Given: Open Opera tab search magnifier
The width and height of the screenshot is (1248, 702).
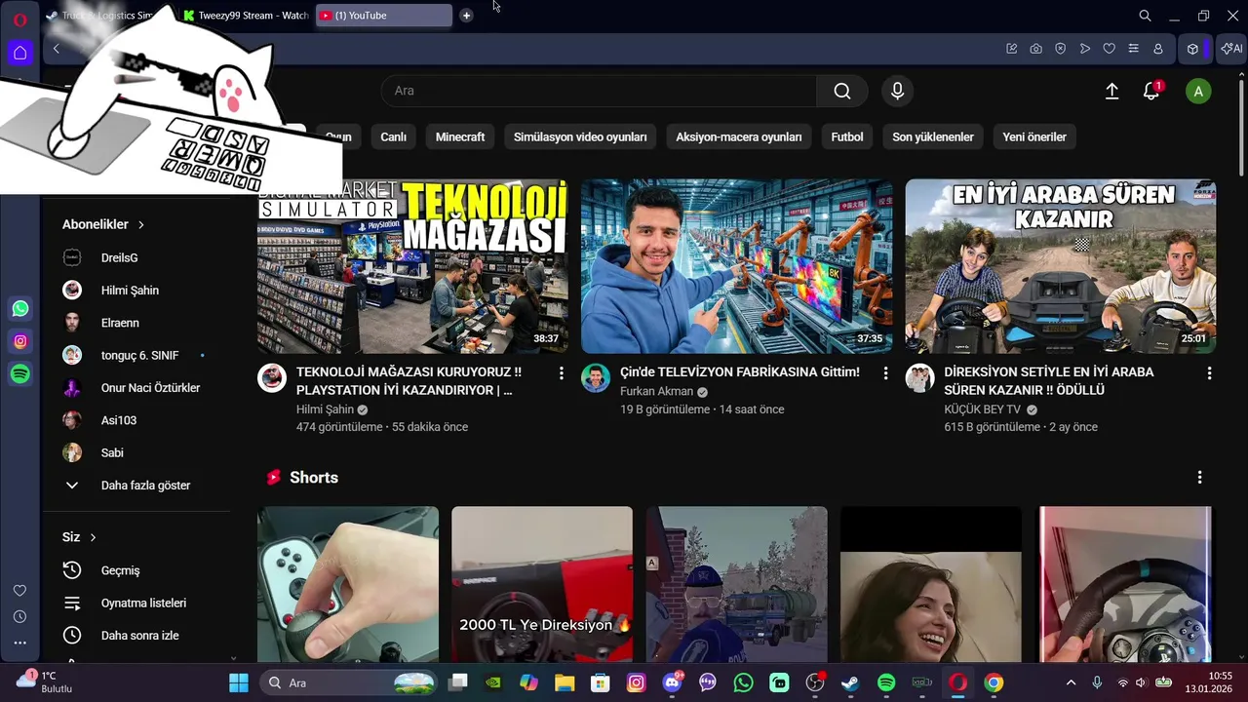Looking at the screenshot, I should pyautogui.click(x=1146, y=16).
